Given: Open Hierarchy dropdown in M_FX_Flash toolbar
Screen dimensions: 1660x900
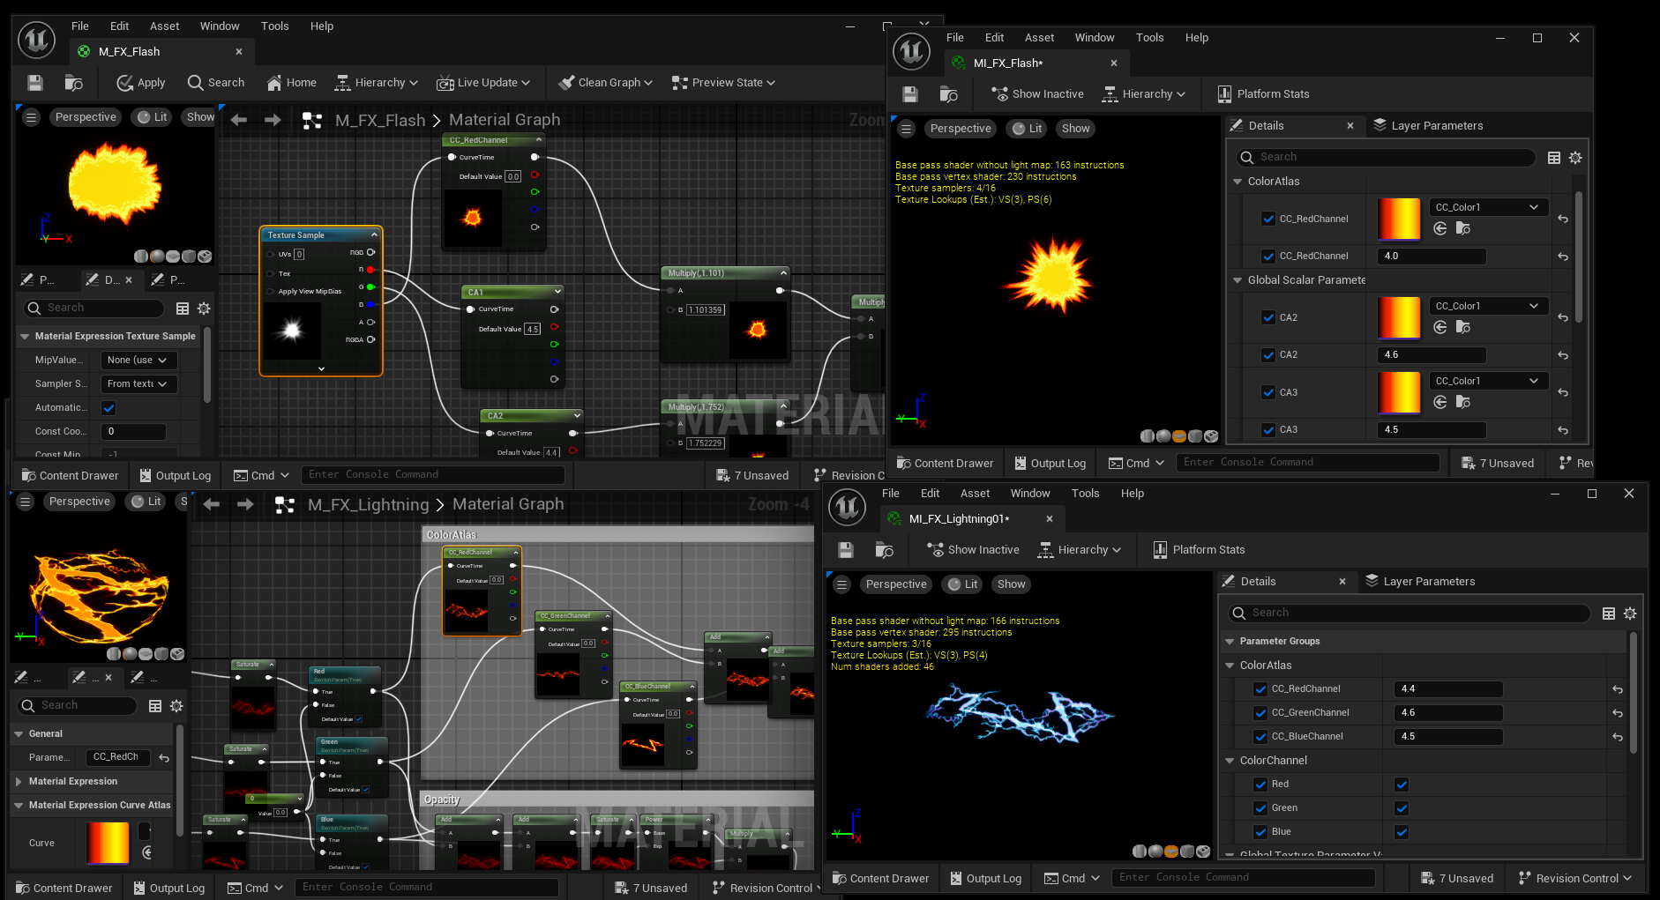Looking at the screenshot, I should 376,83.
